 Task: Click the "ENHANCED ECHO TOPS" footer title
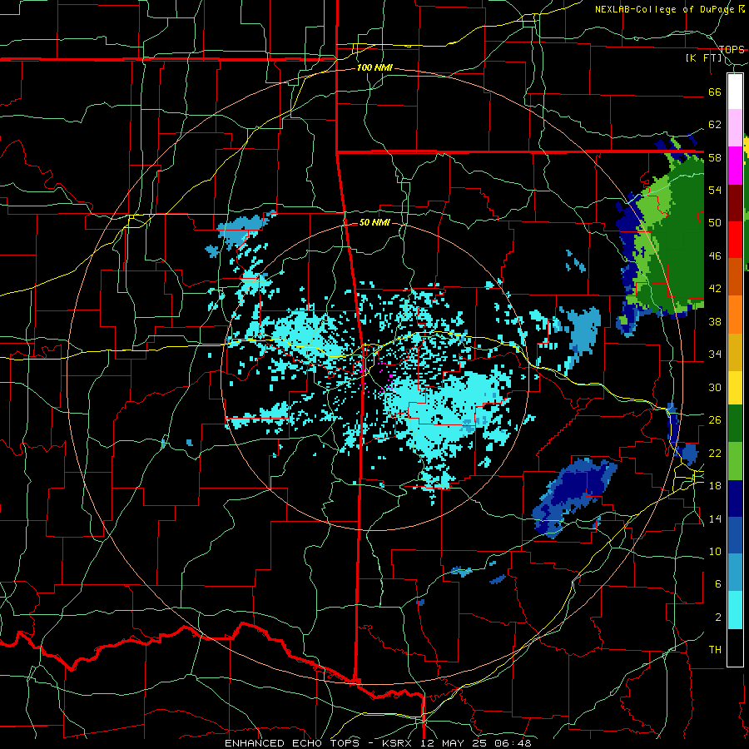coord(293,743)
